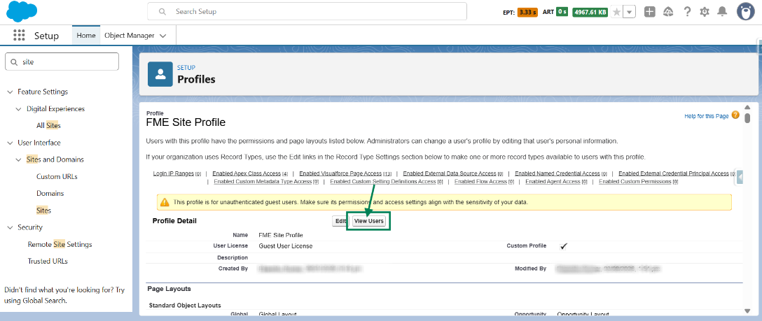Viewport: 762px width, 321px height.
Task: Open the global actions plus icon
Action: coord(650,12)
